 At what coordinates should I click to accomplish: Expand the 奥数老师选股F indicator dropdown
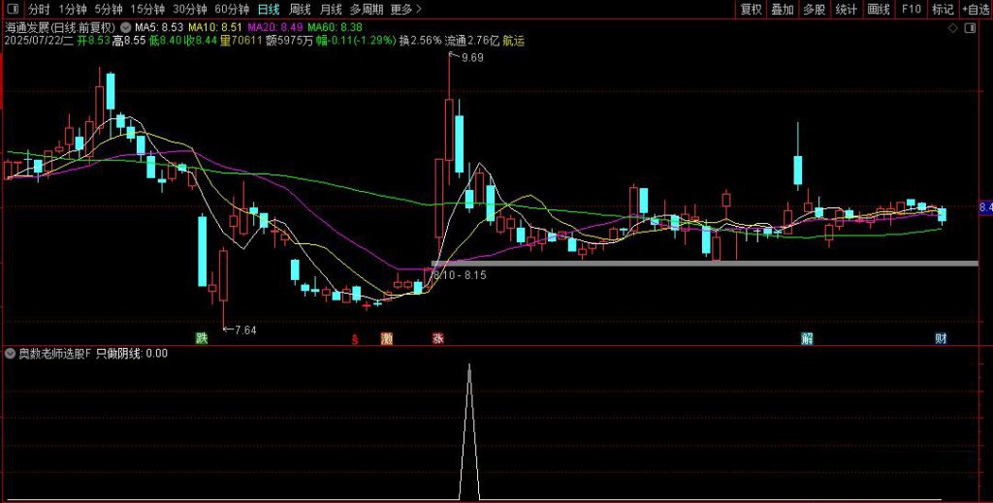11,354
